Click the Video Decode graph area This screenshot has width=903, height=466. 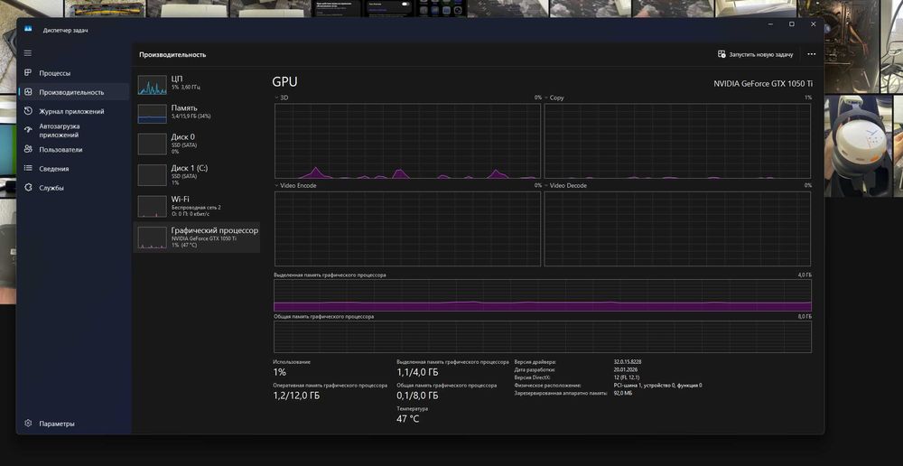coord(677,228)
